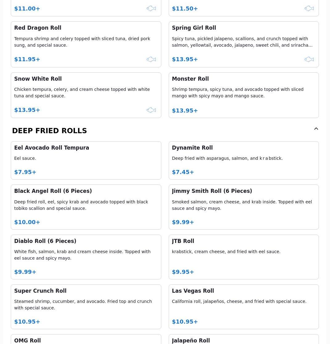The image size is (330, 344).
Task: Choose the Dynamite Roll item
Action: pyautogui.click(x=244, y=160)
